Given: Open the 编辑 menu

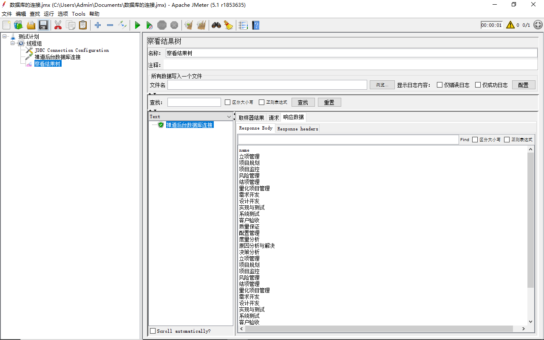Looking at the screenshot, I should pos(21,14).
